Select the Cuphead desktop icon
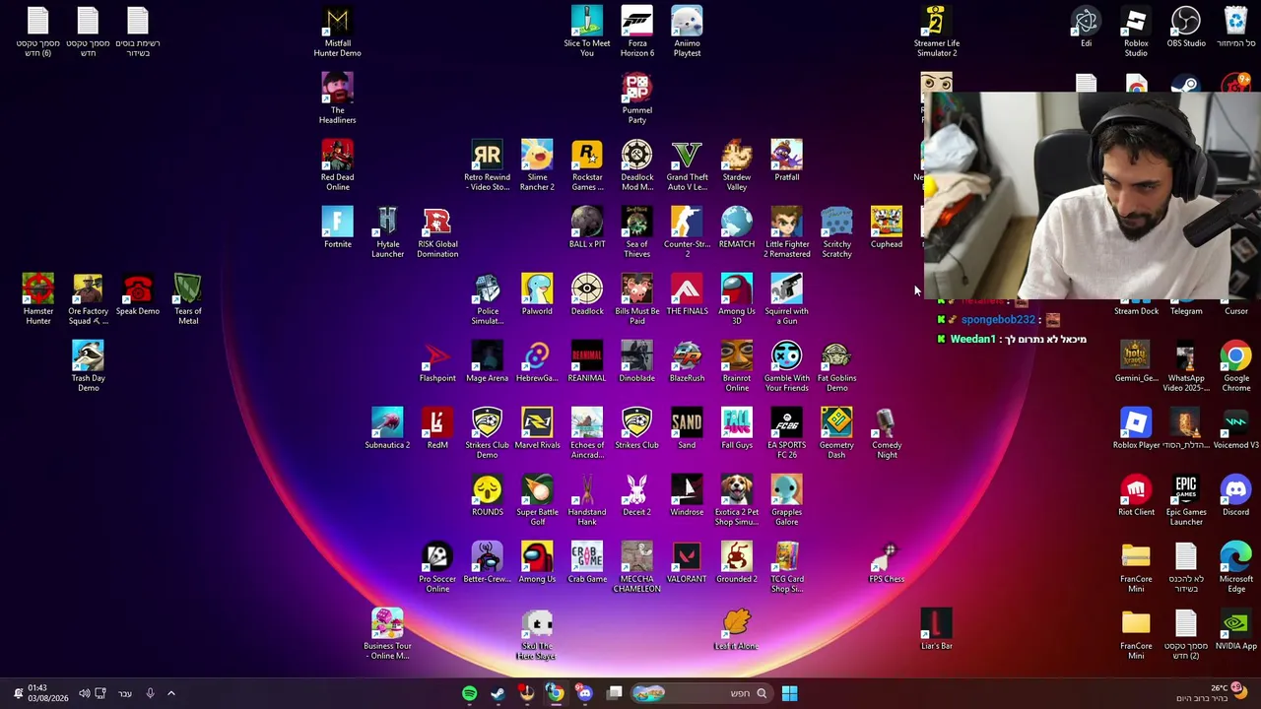The image size is (1261, 709). tap(887, 227)
